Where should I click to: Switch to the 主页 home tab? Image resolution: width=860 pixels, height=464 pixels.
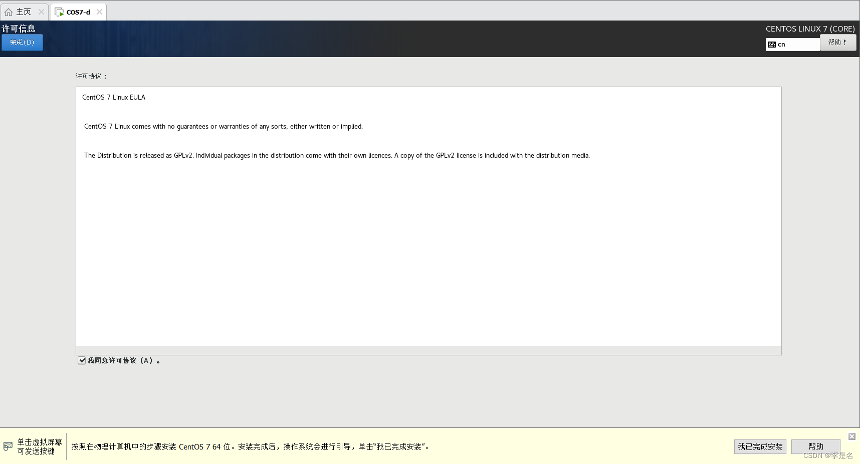(24, 12)
